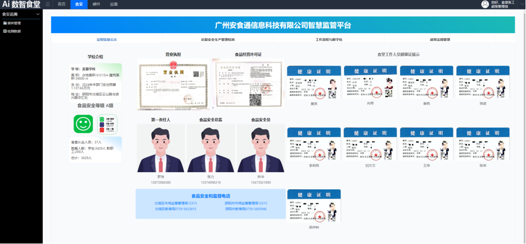The height and width of the screenshot is (244, 526).
Task: Click the checklist icon beside 检测数据
Action: (5, 31)
